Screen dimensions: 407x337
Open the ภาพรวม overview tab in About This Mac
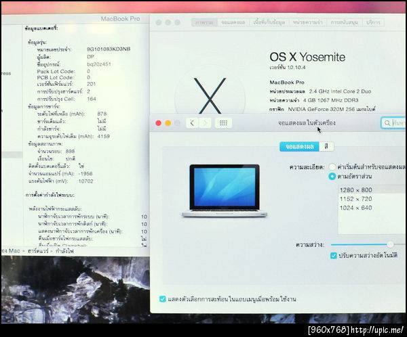(x=205, y=22)
